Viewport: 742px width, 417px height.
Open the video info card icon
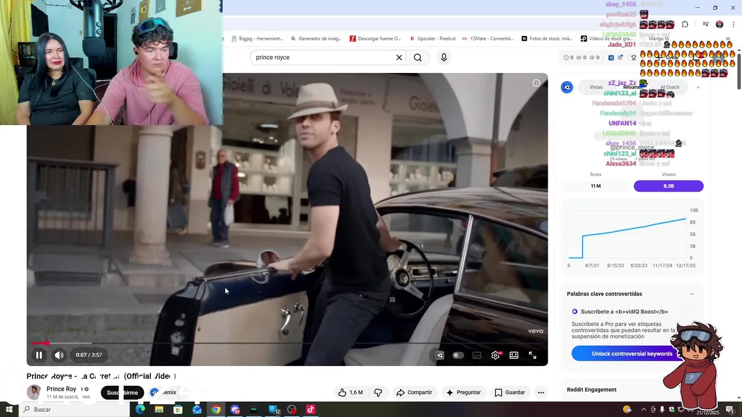pos(536,83)
